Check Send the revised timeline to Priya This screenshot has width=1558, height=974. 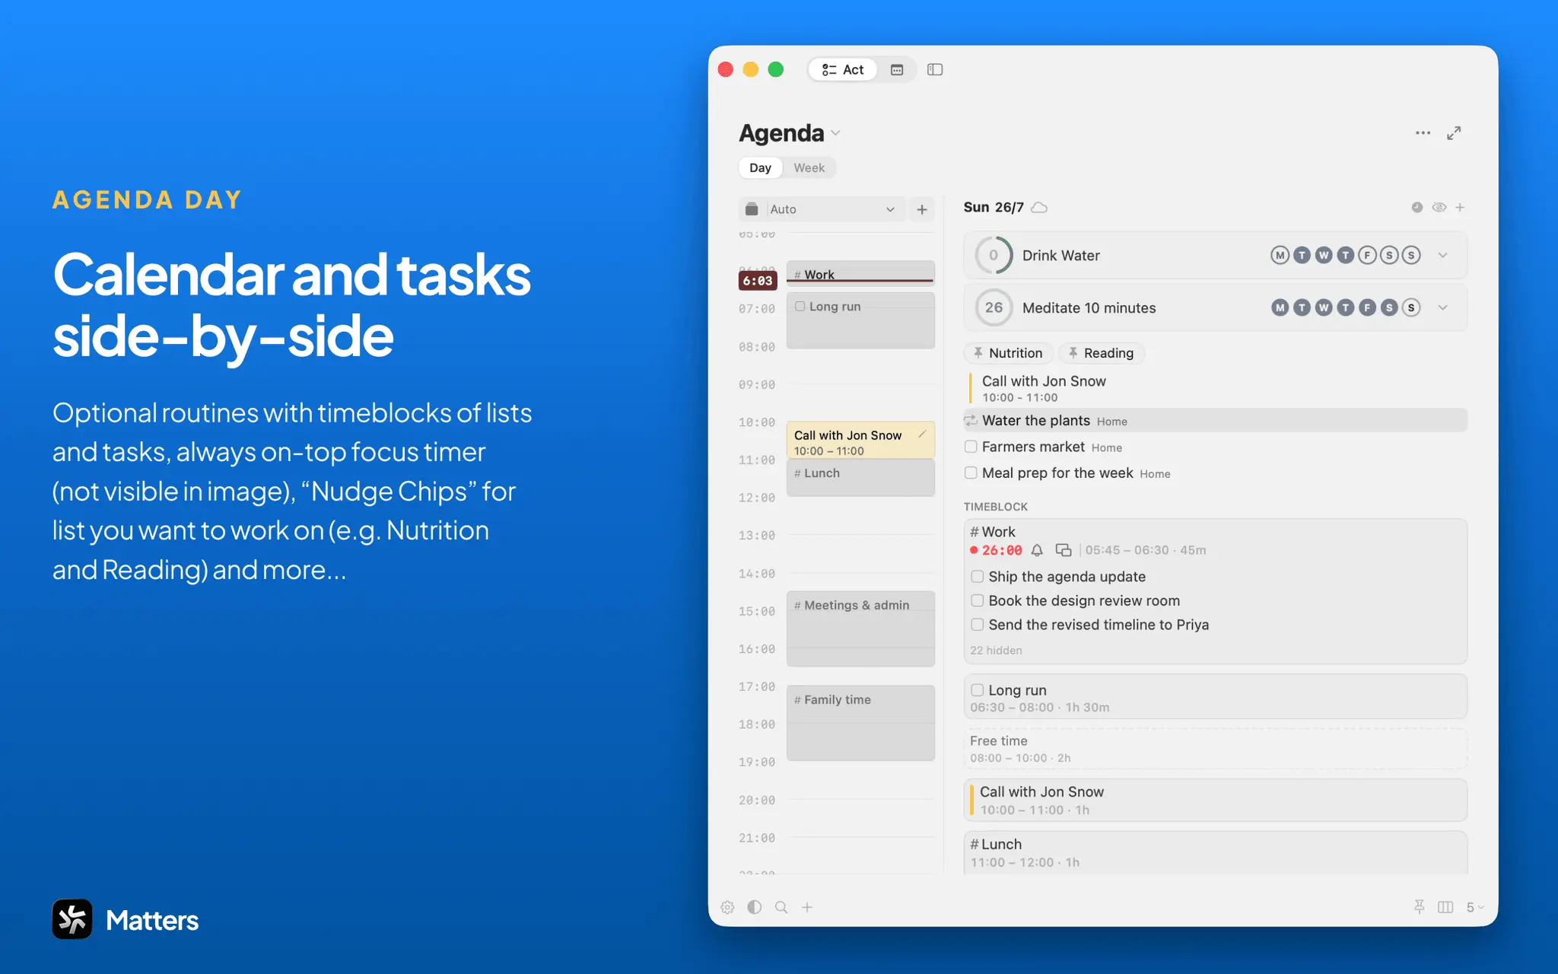click(978, 625)
